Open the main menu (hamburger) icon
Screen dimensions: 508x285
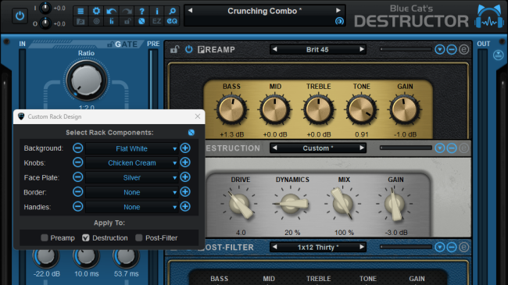(x=80, y=11)
